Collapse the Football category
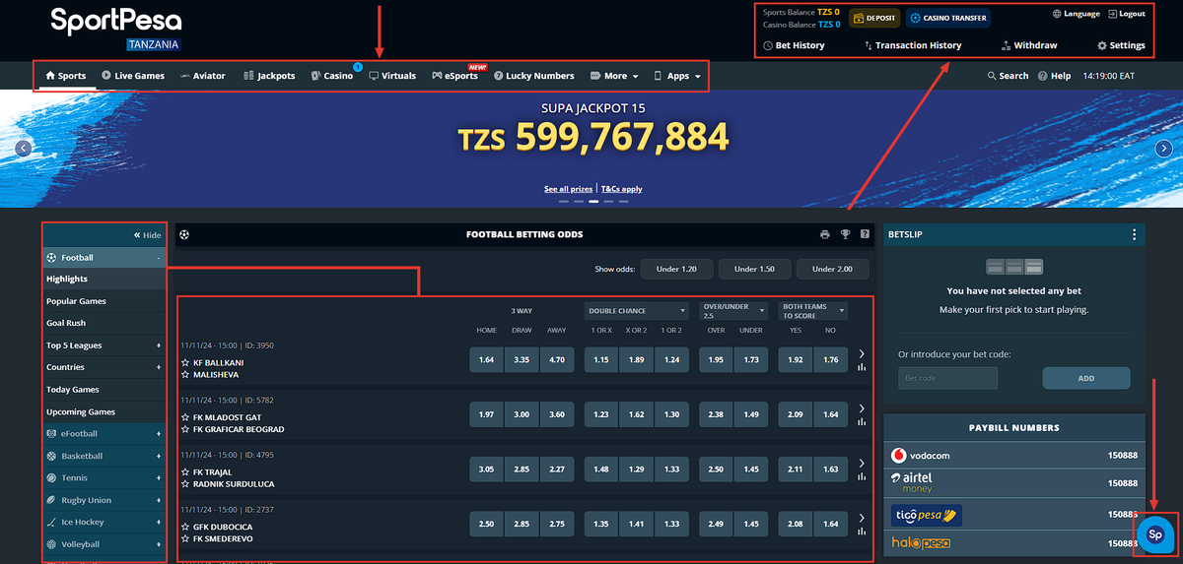 pos(104,258)
